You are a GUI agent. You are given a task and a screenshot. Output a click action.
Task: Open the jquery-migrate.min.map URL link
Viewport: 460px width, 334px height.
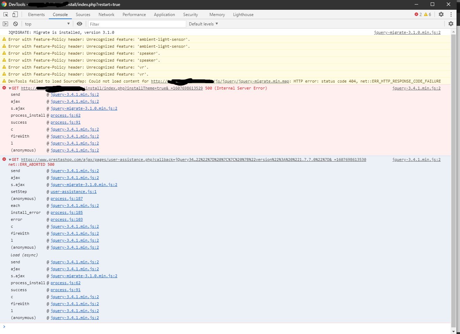pyautogui.click(x=220, y=81)
